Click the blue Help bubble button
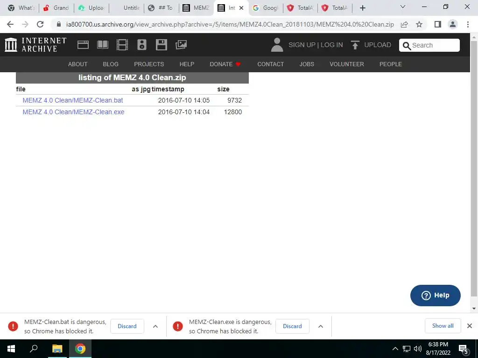Screen dimensions: 478x358 [436, 295]
